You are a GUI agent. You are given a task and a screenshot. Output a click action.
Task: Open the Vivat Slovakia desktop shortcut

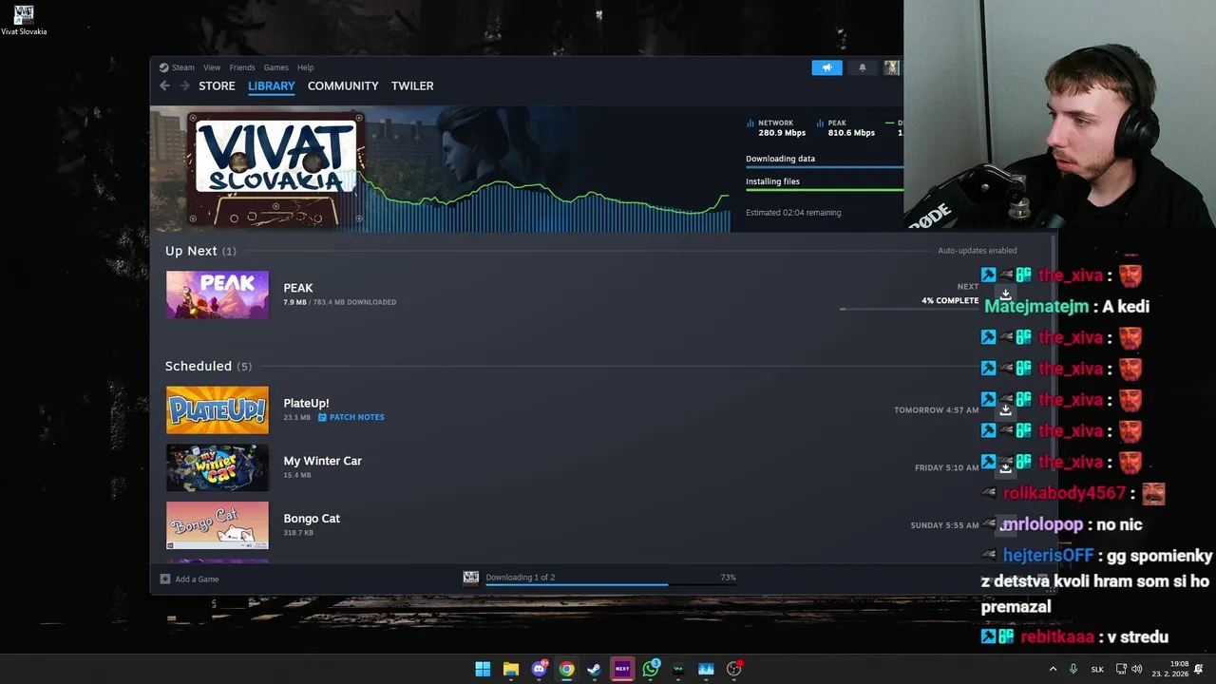pyautogui.click(x=24, y=20)
